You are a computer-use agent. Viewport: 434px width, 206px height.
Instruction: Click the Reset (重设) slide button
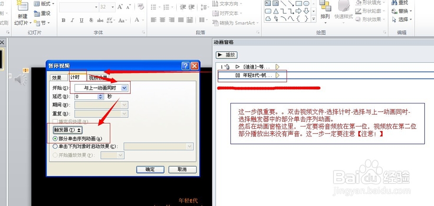pyautogui.click(x=43, y=13)
